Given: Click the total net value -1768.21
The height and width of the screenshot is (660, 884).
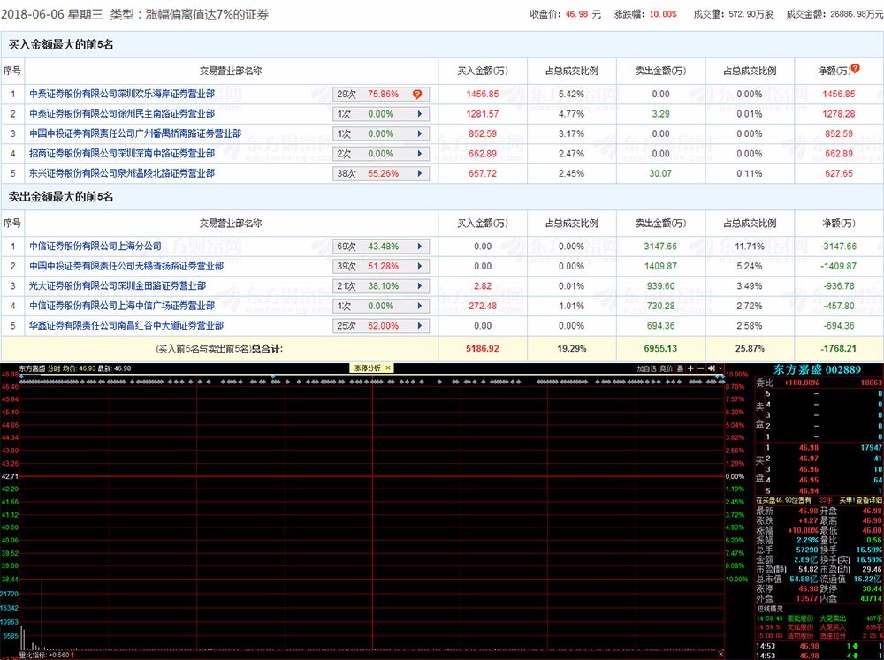Looking at the screenshot, I should [839, 348].
